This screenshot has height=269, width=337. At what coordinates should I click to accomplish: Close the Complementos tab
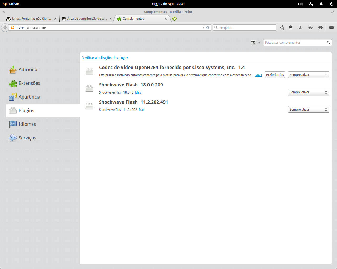[166, 19]
